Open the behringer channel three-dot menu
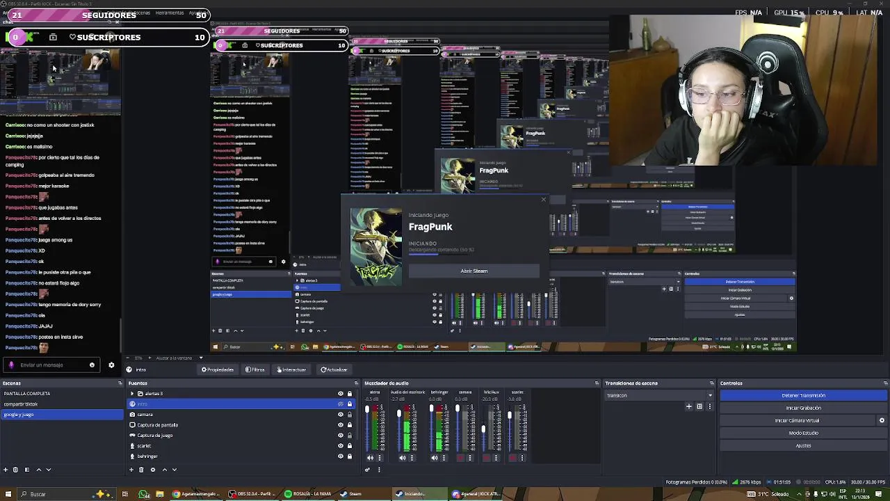Viewport: 890px width, 501px height. tap(444, 458)
